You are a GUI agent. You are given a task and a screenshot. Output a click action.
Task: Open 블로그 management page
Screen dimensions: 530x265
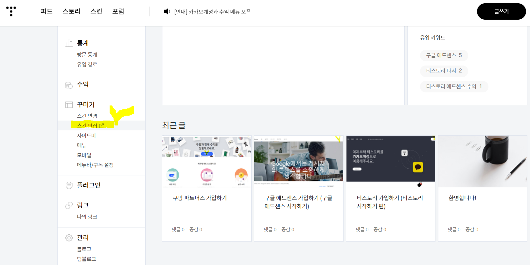(84, 249)
